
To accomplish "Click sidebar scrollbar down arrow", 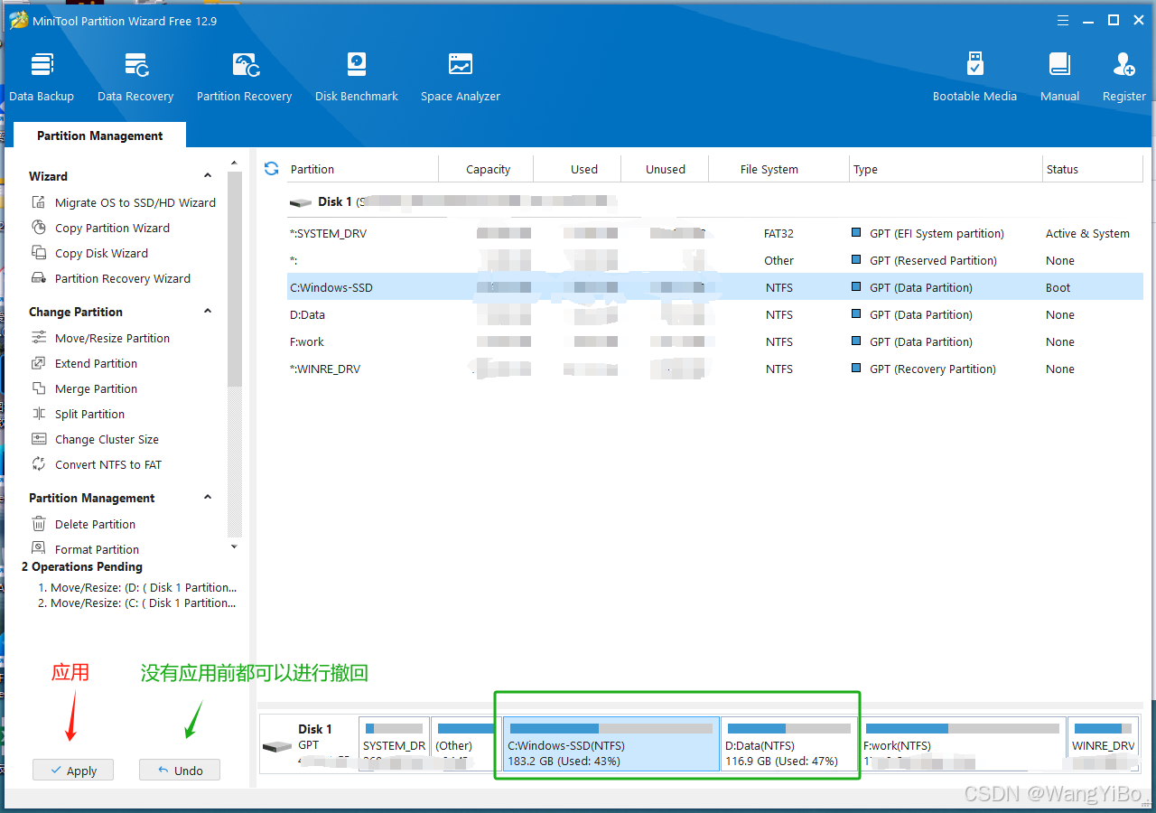I will (235, 547).
